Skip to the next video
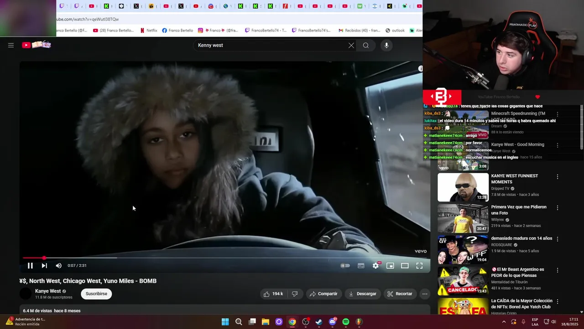584x329 pixels. click(x=44, y=265)
